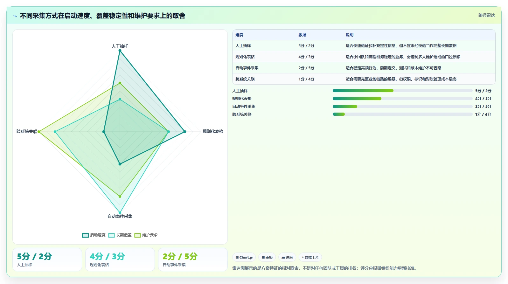Click the 人工抽样 axis label on the radar chart

coord(120,46)
